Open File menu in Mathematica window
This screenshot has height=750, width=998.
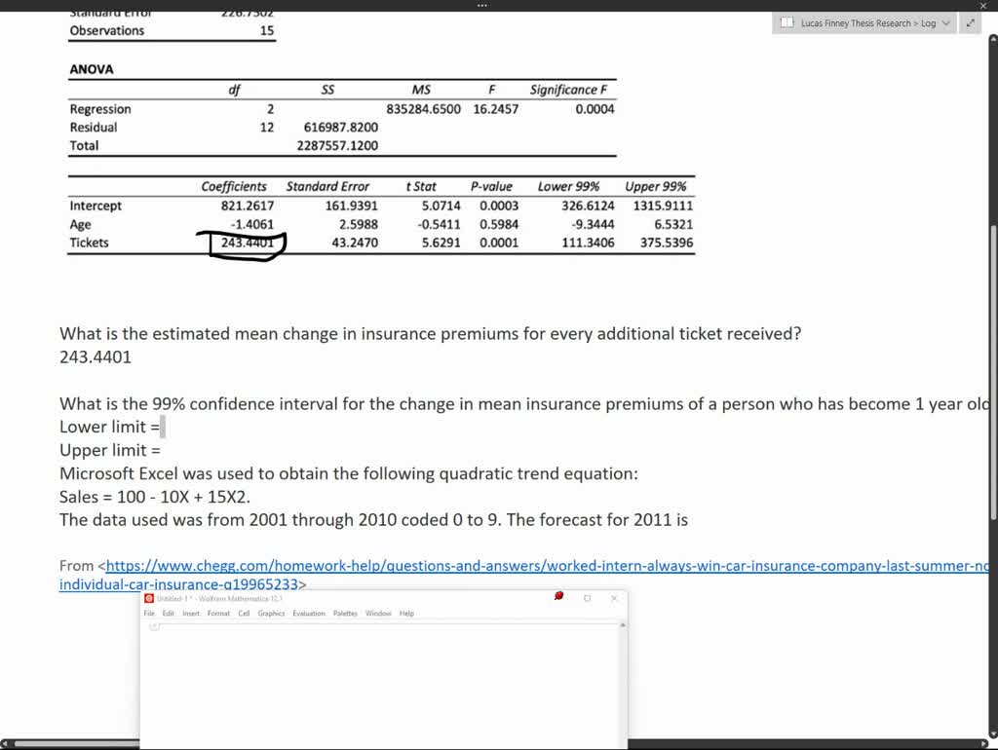149,614
